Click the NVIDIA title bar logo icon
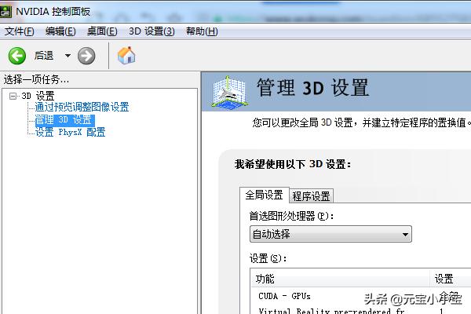This screenshot has height=314, width=471. tap(5, 12)
